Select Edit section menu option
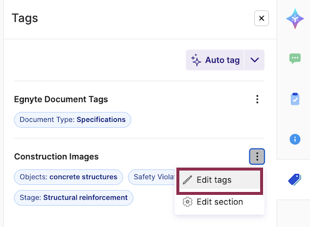 click(x=219, y=202)
